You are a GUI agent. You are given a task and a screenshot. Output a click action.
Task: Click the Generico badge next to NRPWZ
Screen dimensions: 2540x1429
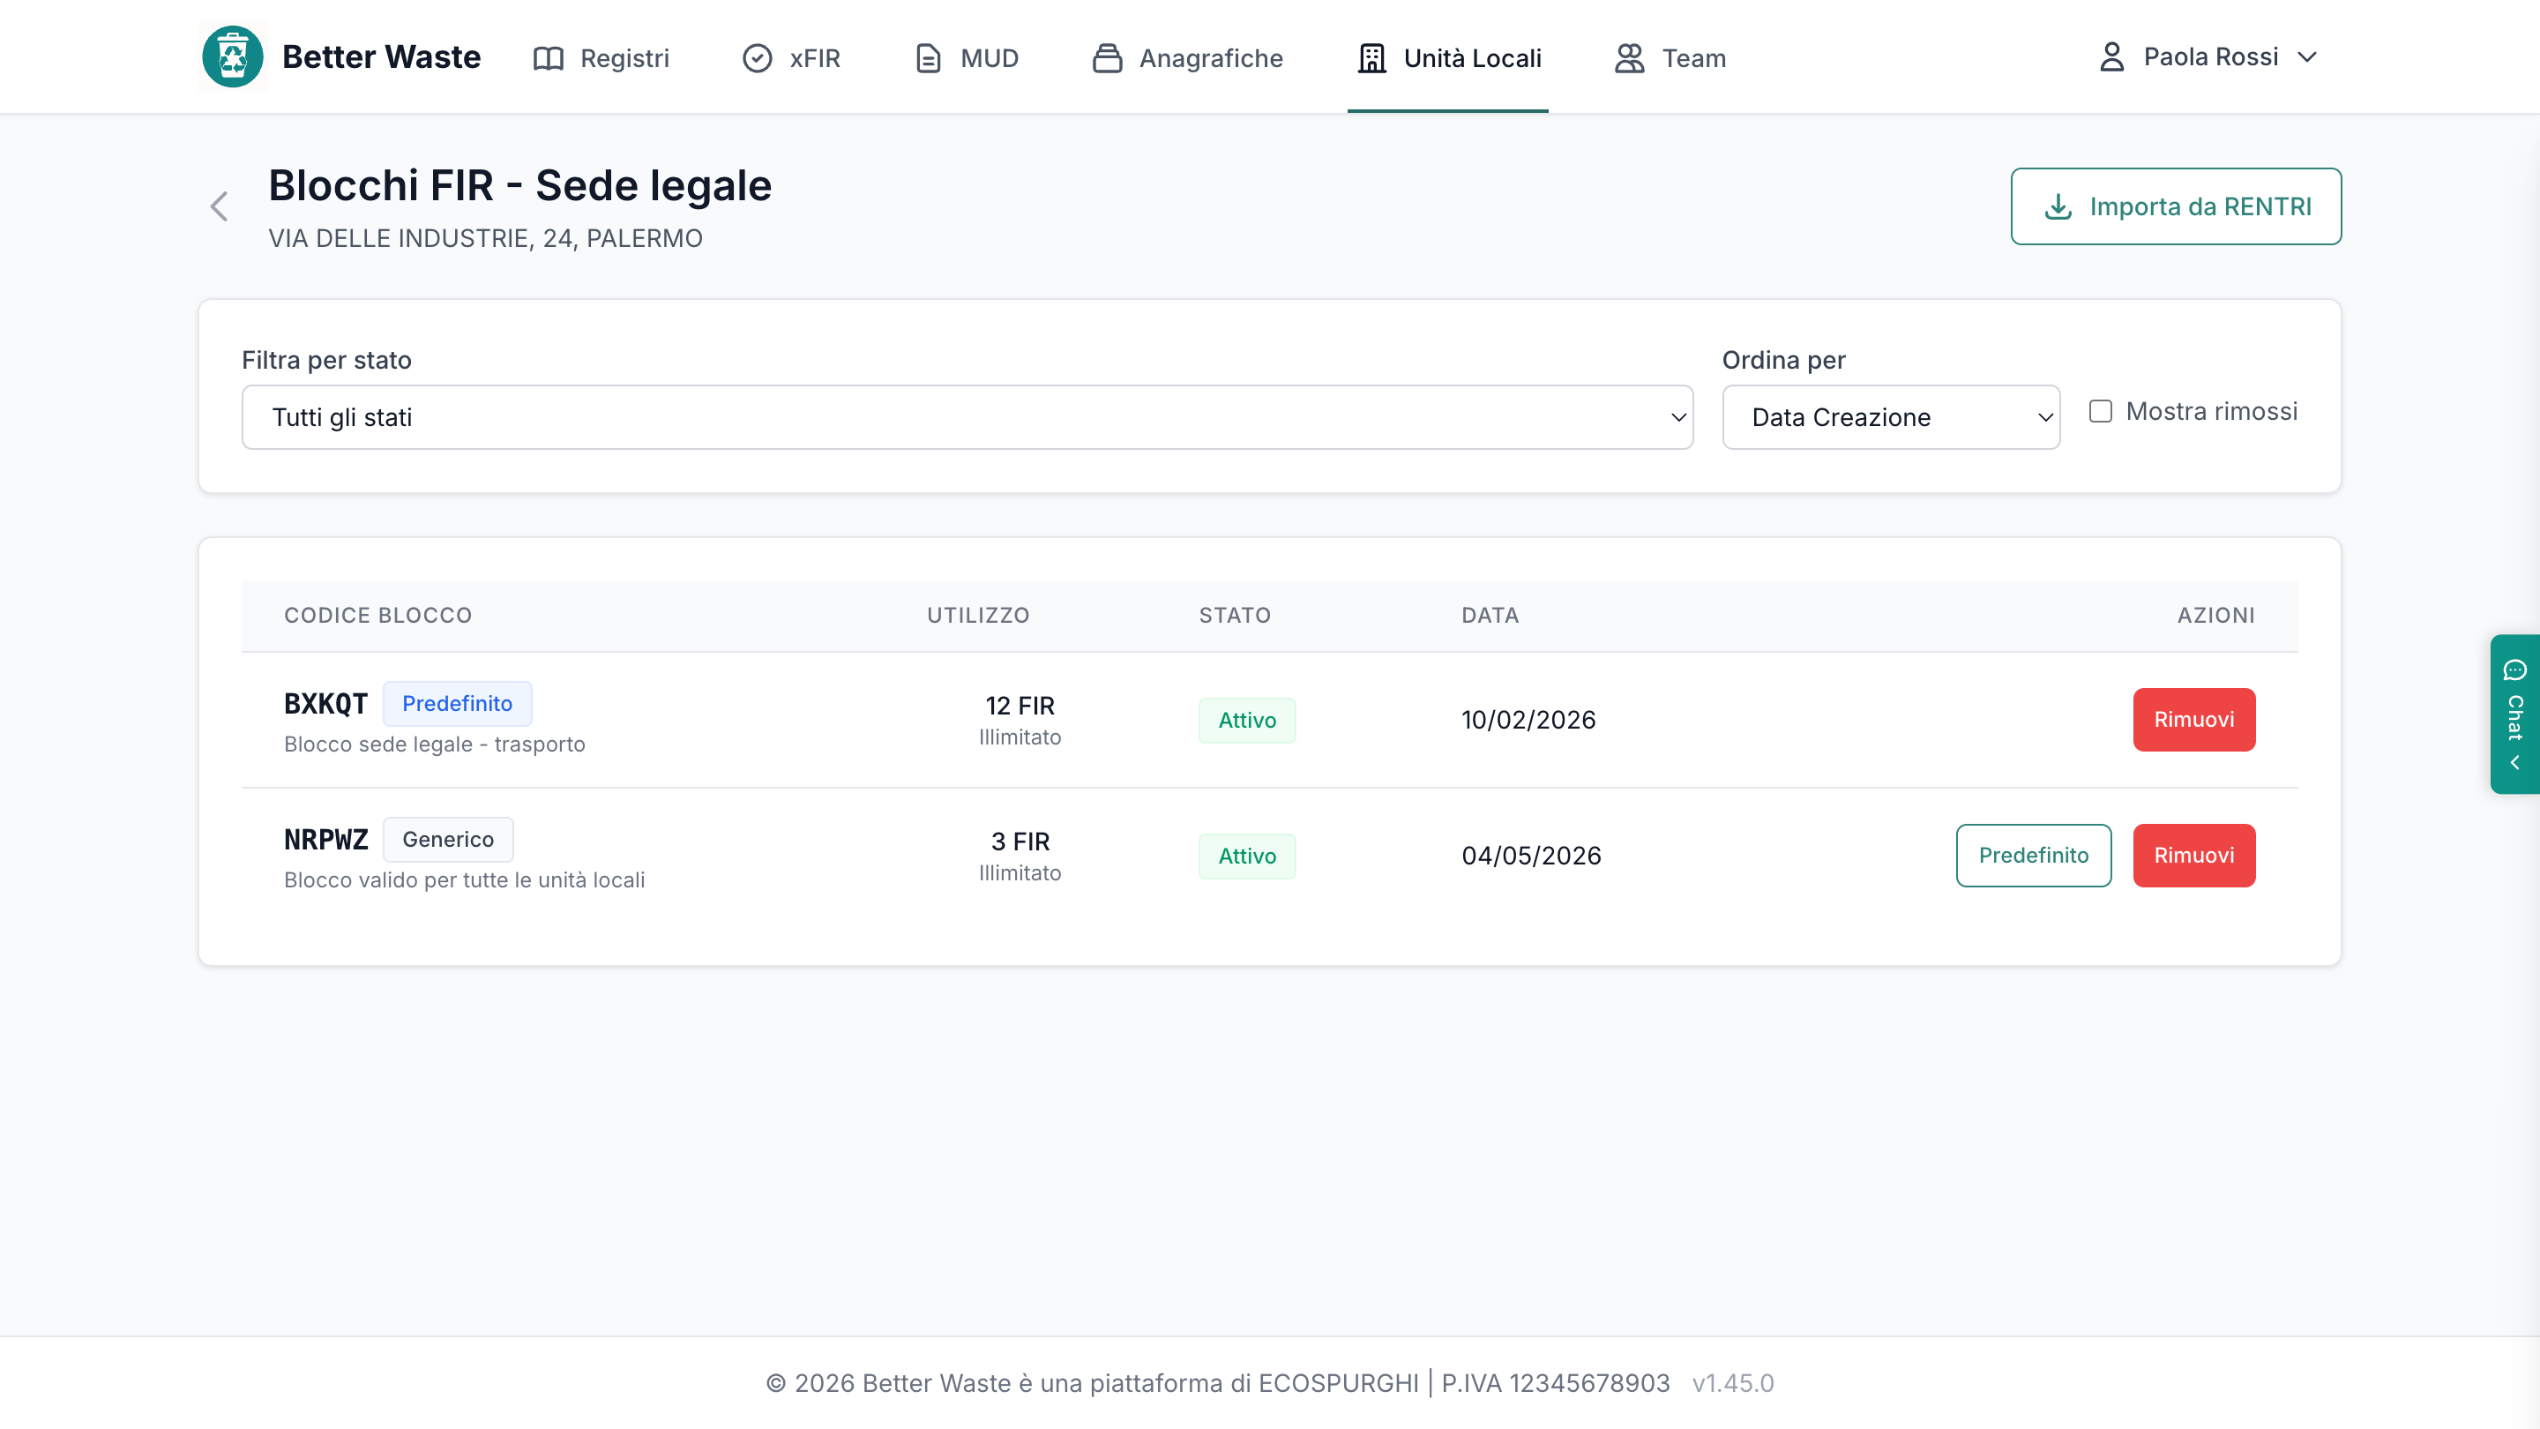coord(448,839)
